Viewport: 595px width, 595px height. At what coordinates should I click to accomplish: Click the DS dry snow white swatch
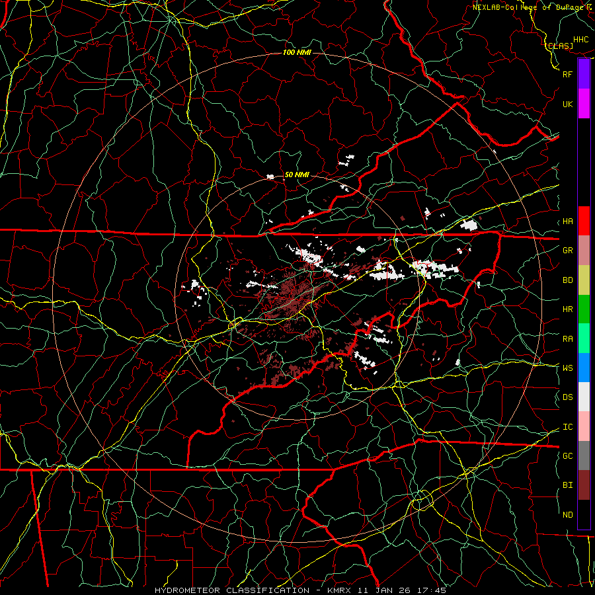point(584,397)
